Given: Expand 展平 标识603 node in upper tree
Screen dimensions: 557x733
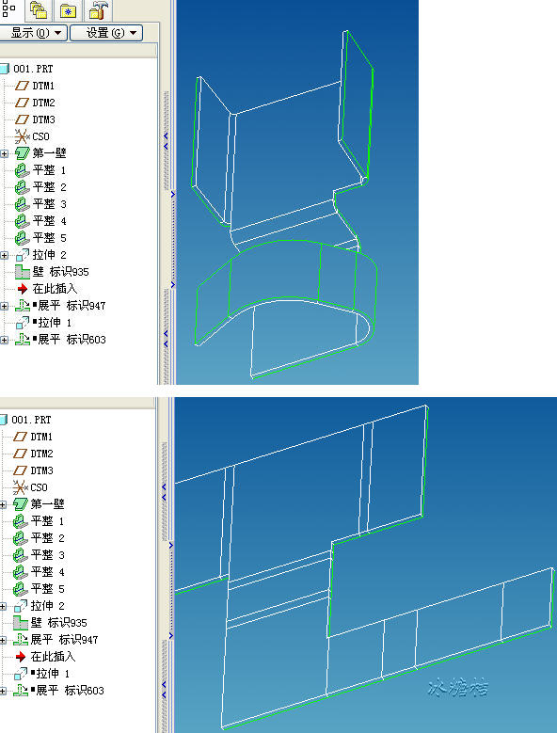Looking at the screenshot, I should click(4, 340).
